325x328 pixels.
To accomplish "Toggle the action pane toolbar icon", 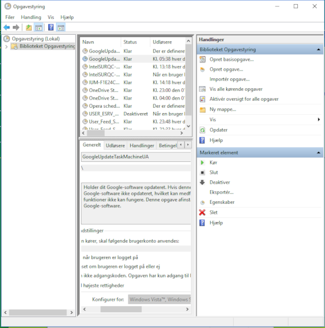I will pos(61,28).
